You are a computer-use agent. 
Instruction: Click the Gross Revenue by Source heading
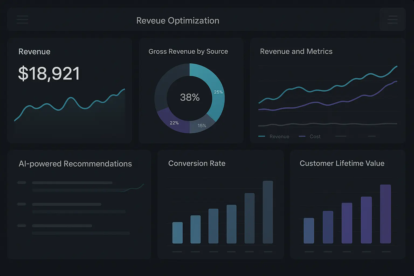pyautogui.click(x=188, y=51)
